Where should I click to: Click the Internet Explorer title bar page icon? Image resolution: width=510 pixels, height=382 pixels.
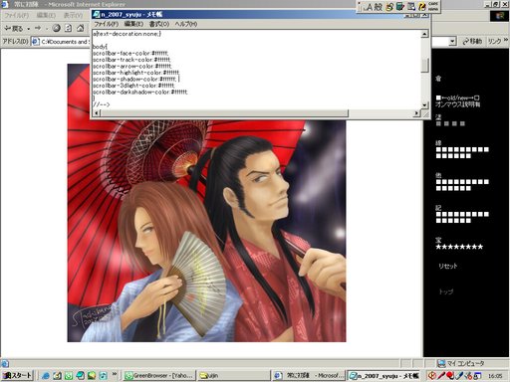coord(5,5)
